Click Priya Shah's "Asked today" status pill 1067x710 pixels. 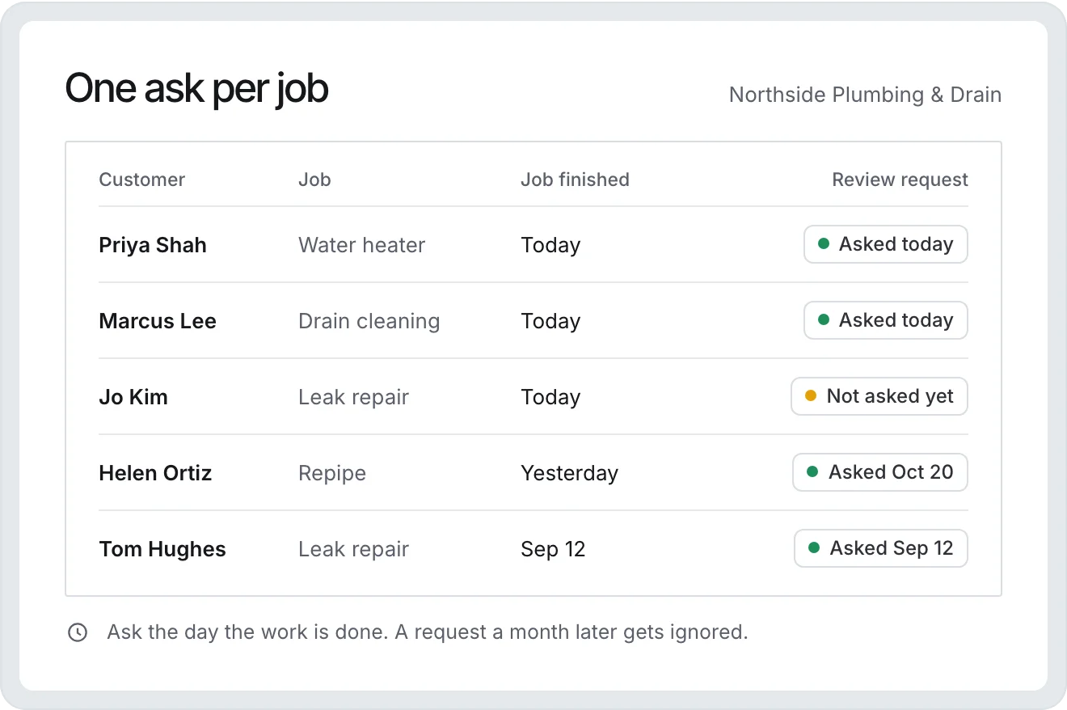pyautogui.click(x=885, y=244)
